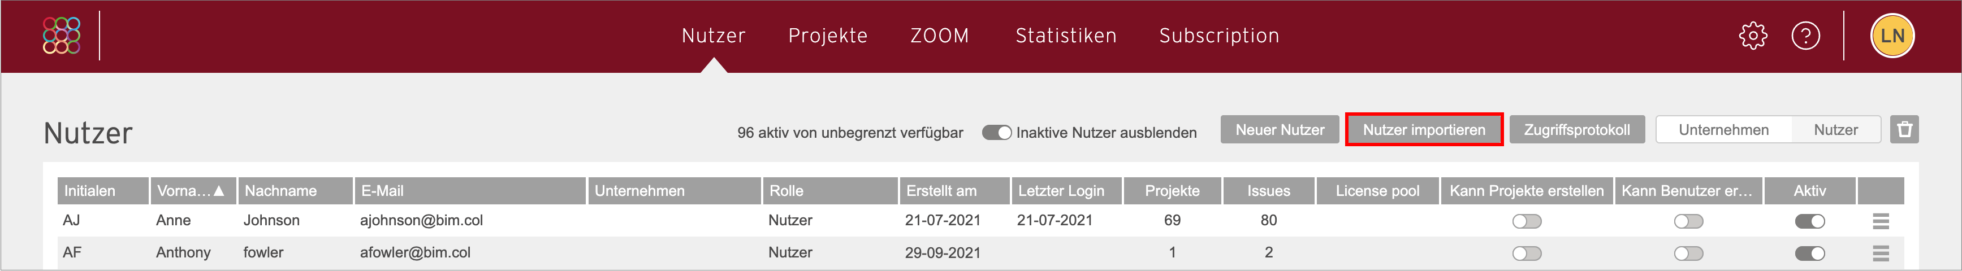
Task: Enable Kann Projekte erstellen for Anne Johnson
Action: coord(1526,221)
